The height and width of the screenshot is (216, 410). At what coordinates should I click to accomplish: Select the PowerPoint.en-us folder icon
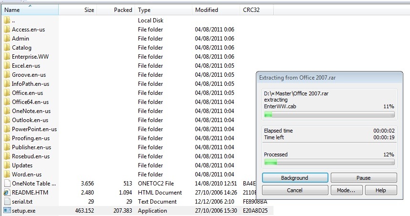coord(7,129)
